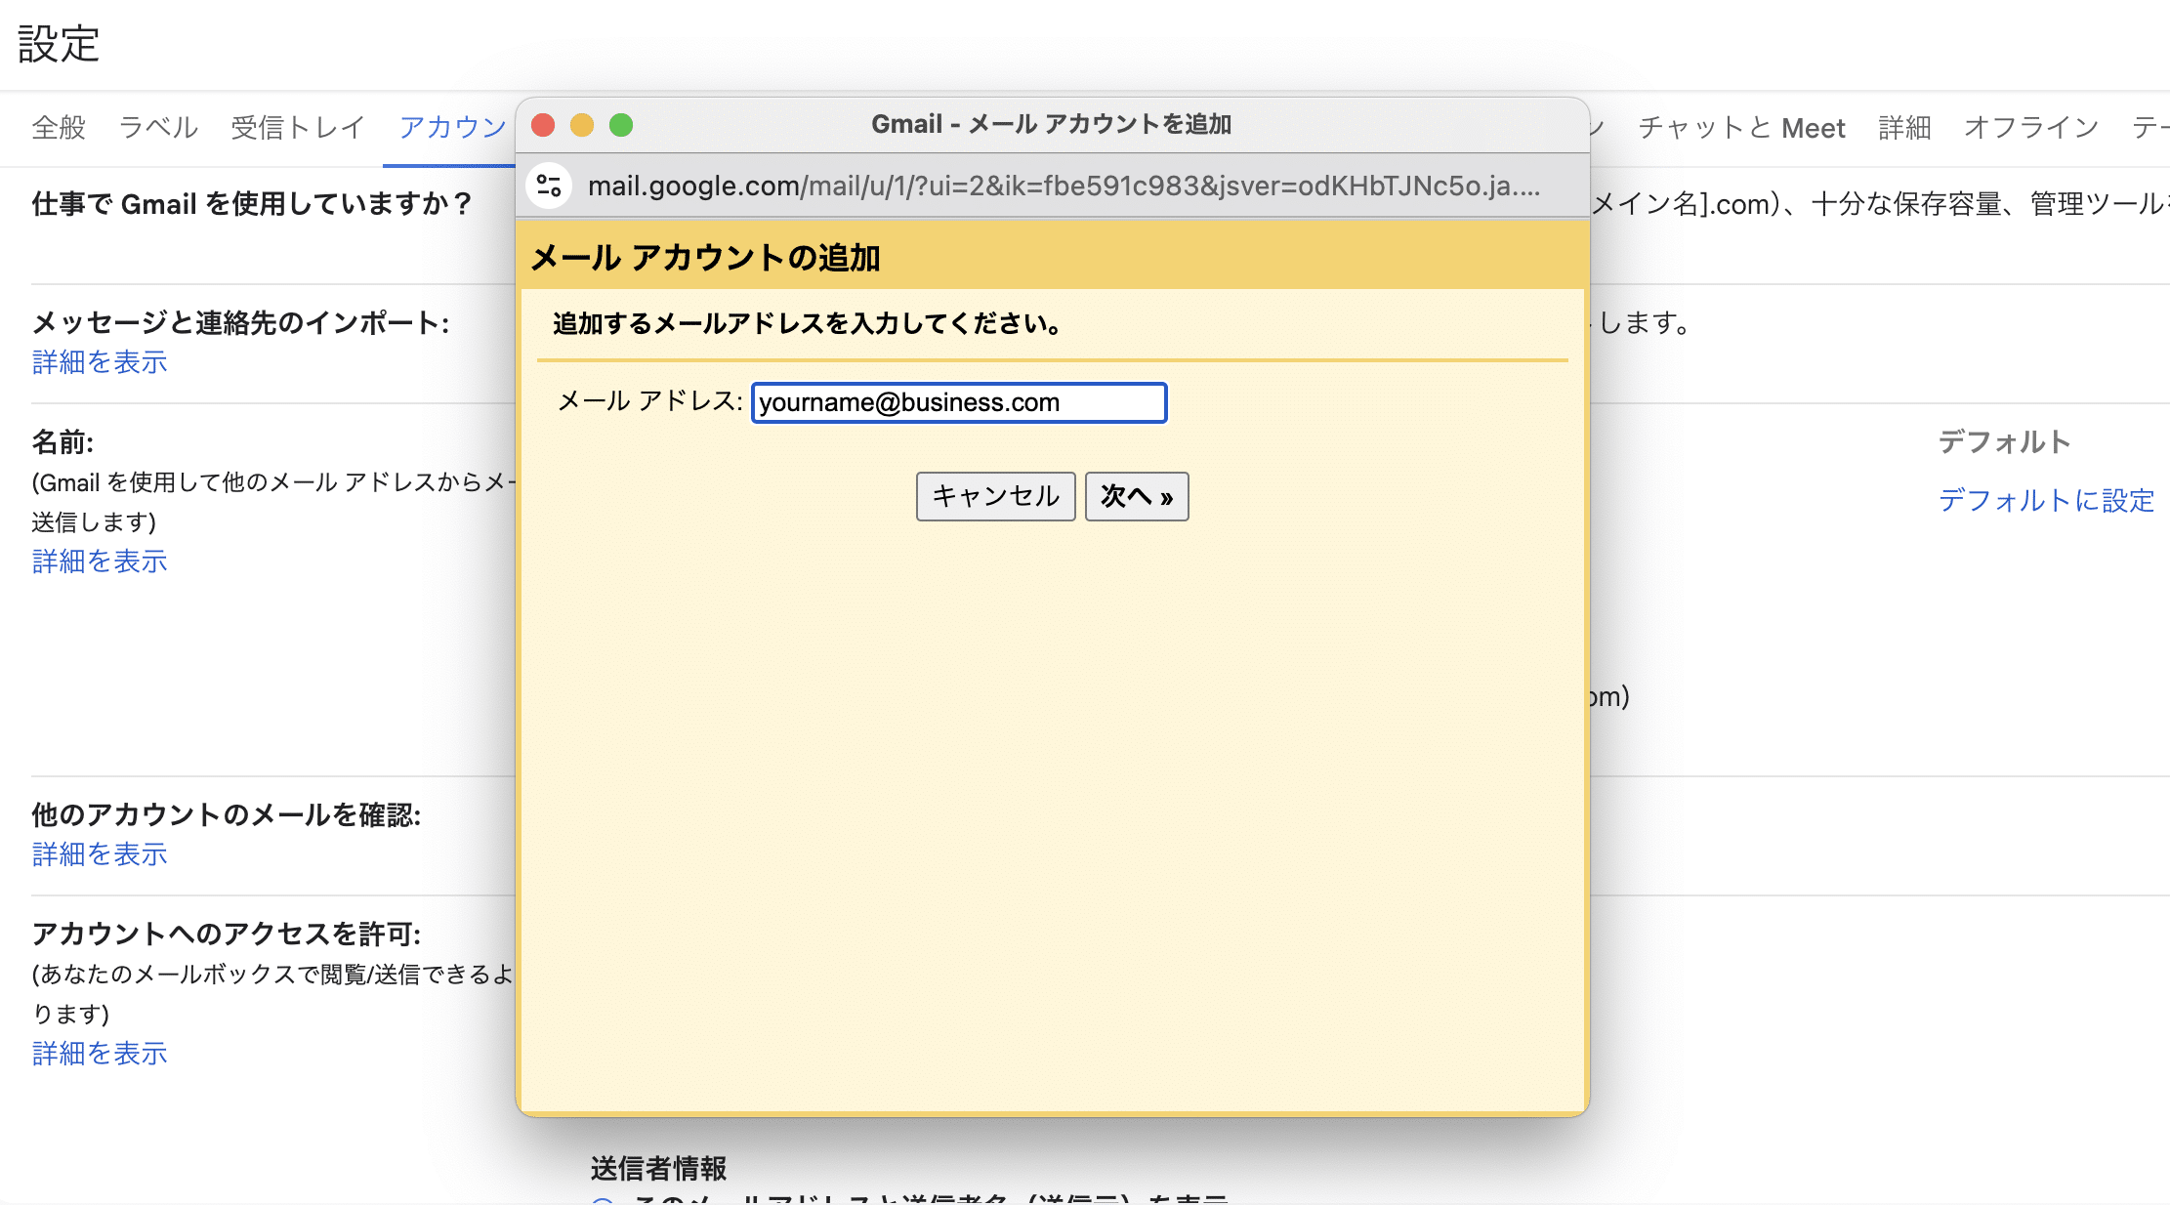Screen dimensions: 2170x1205
Task: Select the オフライン tab
Action: pos(2030,127)
